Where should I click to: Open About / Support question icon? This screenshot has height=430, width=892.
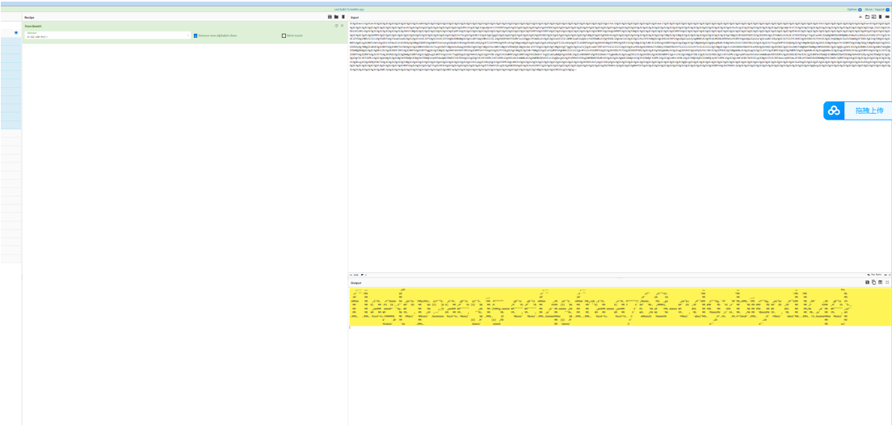887,10
